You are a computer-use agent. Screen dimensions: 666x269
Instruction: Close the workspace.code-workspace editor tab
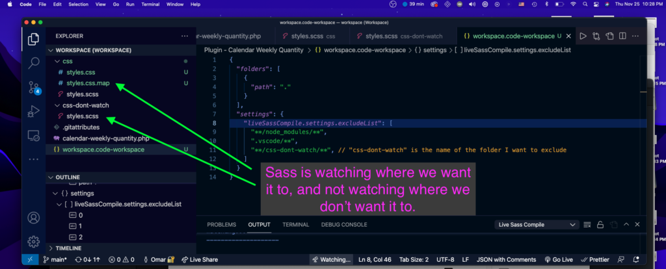(568, 36)
